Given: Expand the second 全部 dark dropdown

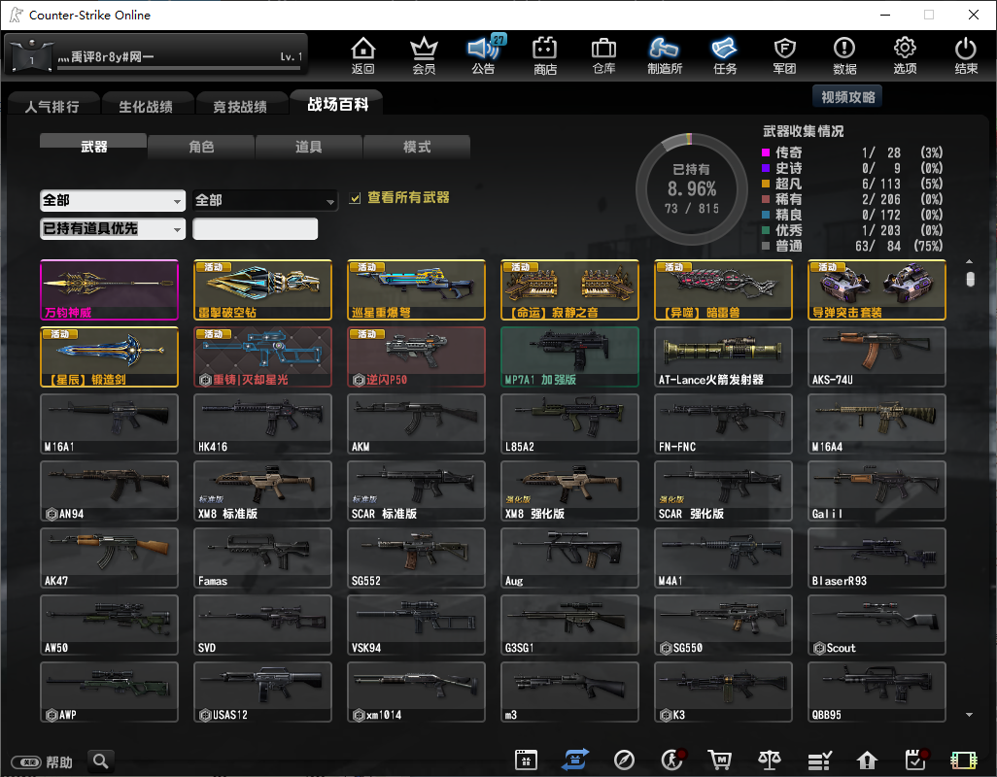Looking at the screenshot, I should (x=264, y=201).
